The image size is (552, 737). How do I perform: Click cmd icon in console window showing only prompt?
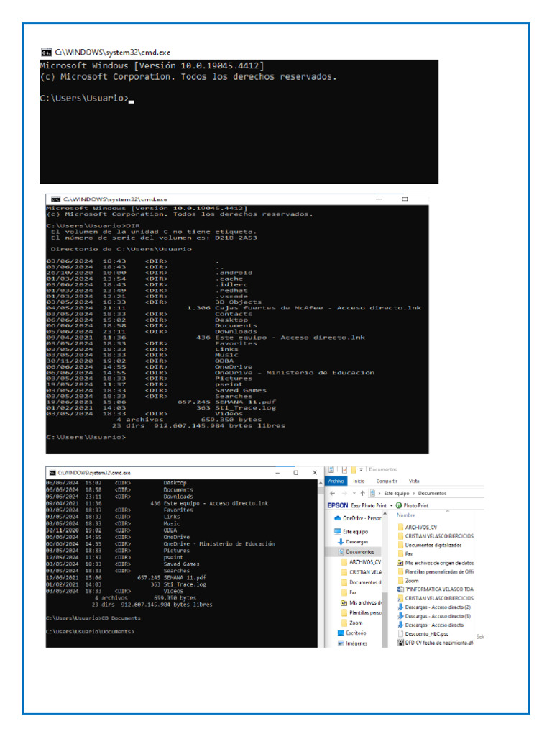tap(46, 52)
